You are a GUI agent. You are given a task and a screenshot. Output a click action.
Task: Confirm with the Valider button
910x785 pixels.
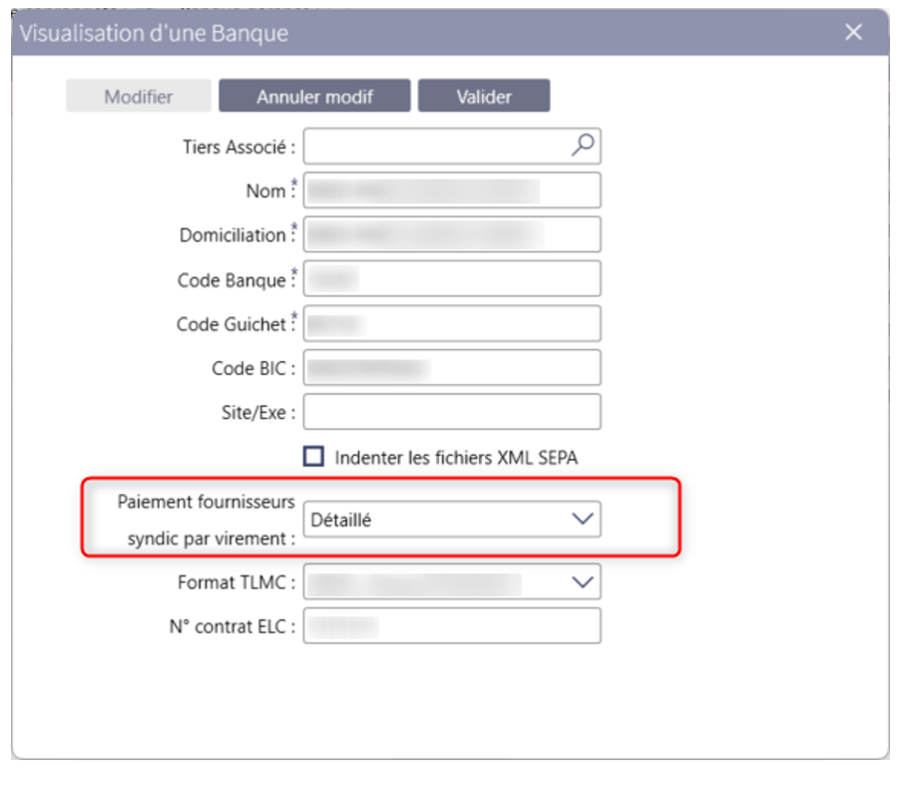click(484, 97)
